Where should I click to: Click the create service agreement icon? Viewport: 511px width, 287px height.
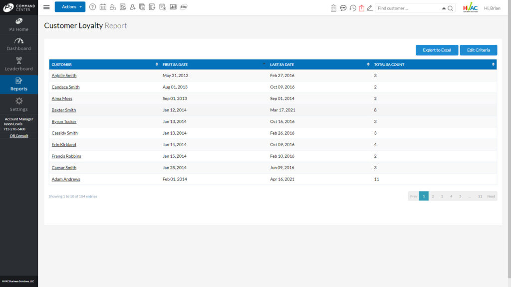pos(152,7)
